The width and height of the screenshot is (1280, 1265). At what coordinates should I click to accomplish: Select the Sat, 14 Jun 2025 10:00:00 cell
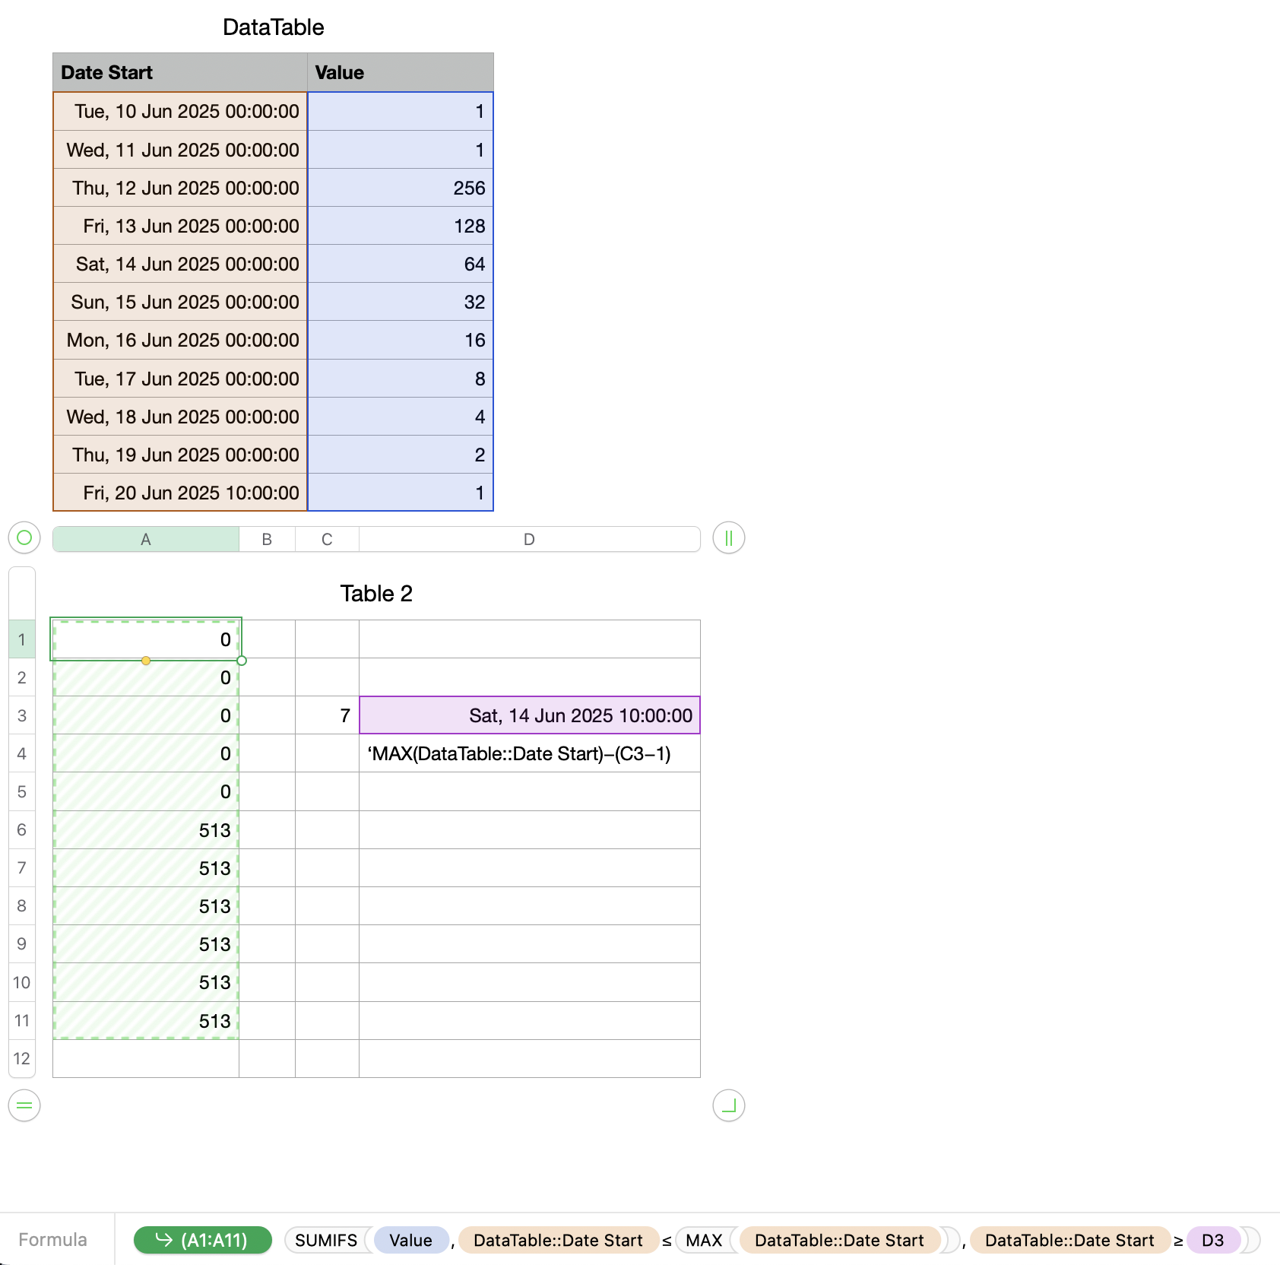point(529,715)
